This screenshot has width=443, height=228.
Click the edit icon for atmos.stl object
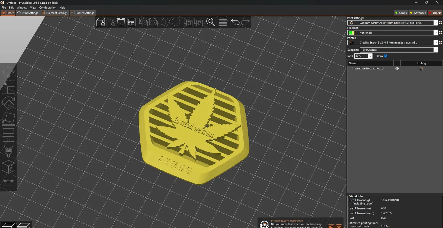click(421, 69)
